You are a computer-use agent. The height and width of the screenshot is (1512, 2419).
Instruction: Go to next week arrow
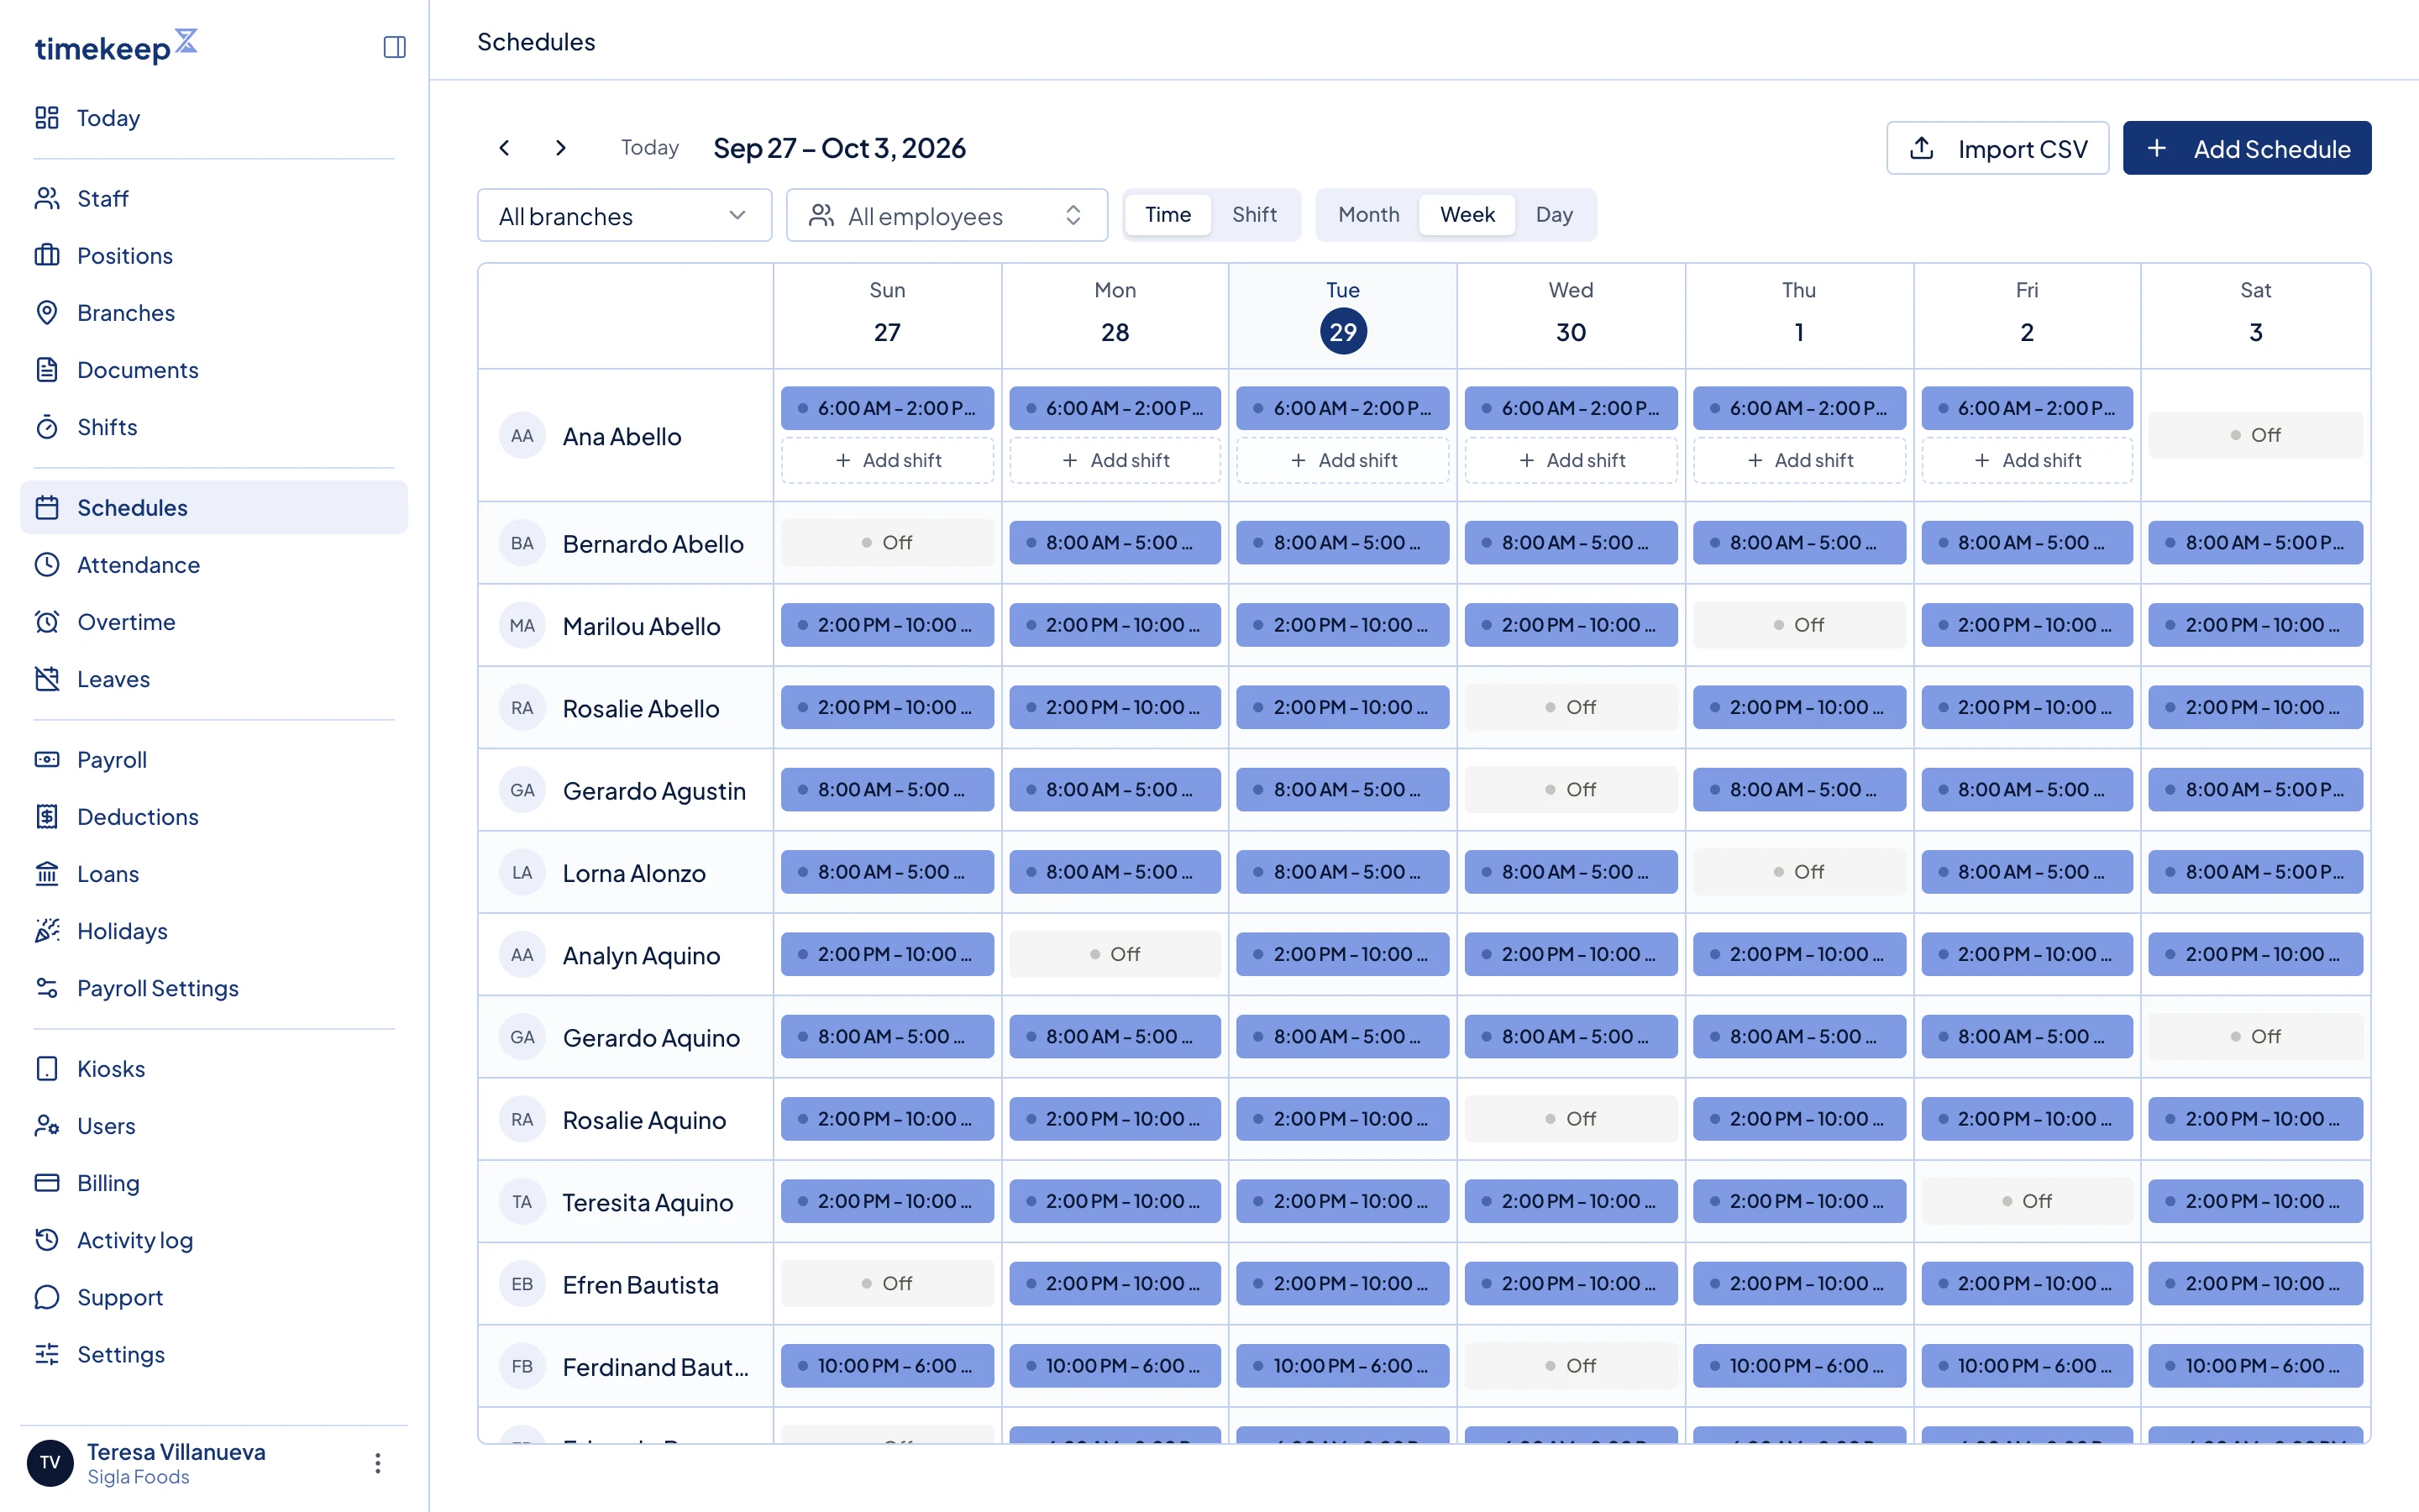561,148
